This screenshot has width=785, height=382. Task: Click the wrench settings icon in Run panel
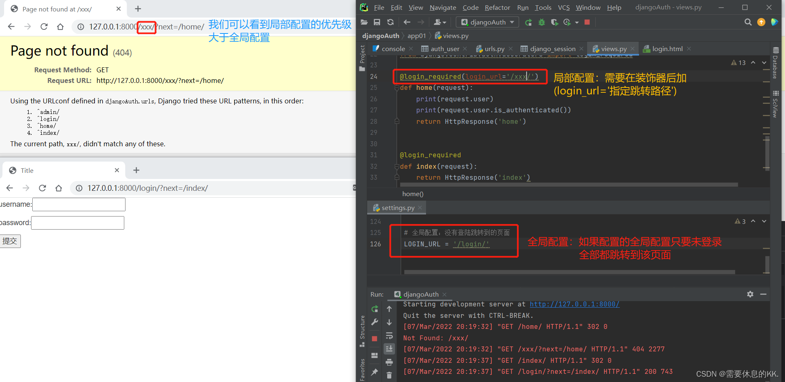click(375, 322)
